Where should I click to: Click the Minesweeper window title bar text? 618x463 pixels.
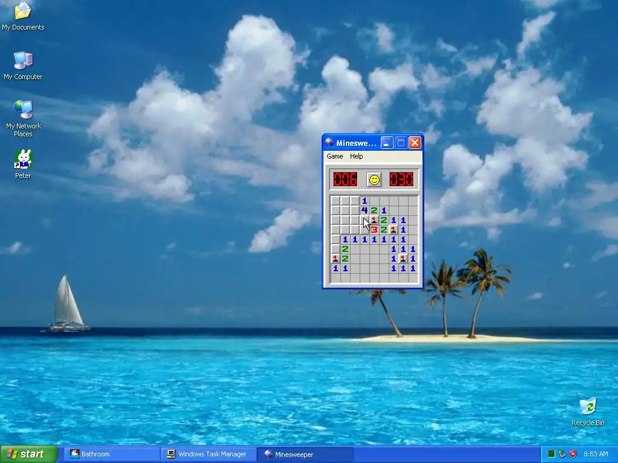point(356,143)
